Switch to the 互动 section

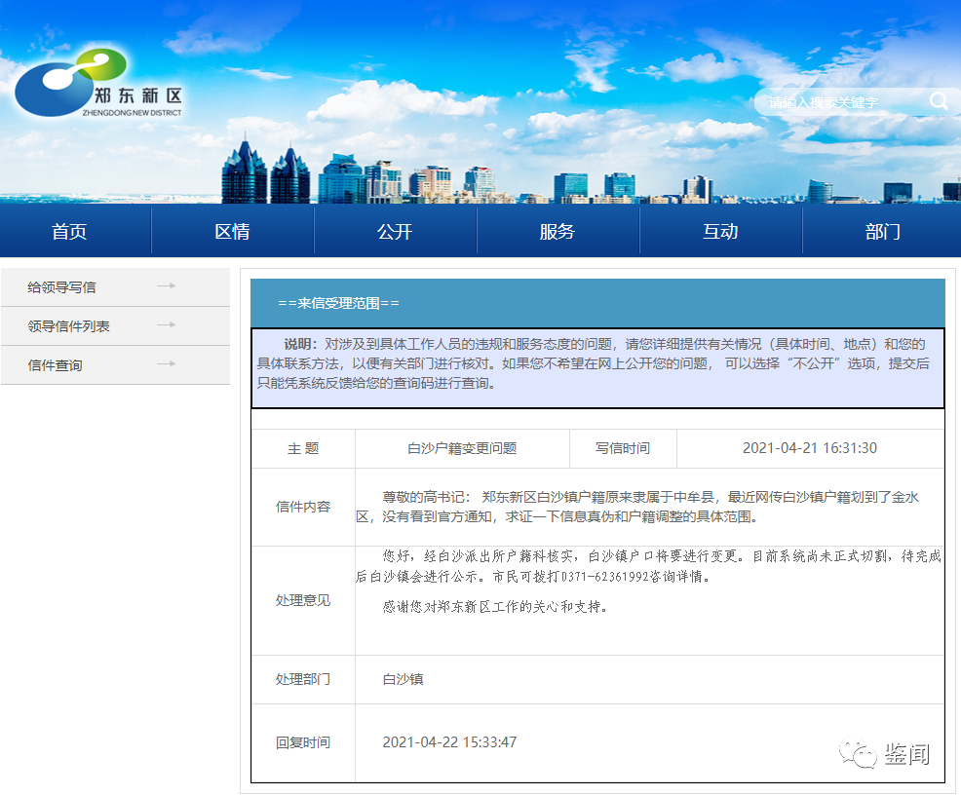pos(720,232)
